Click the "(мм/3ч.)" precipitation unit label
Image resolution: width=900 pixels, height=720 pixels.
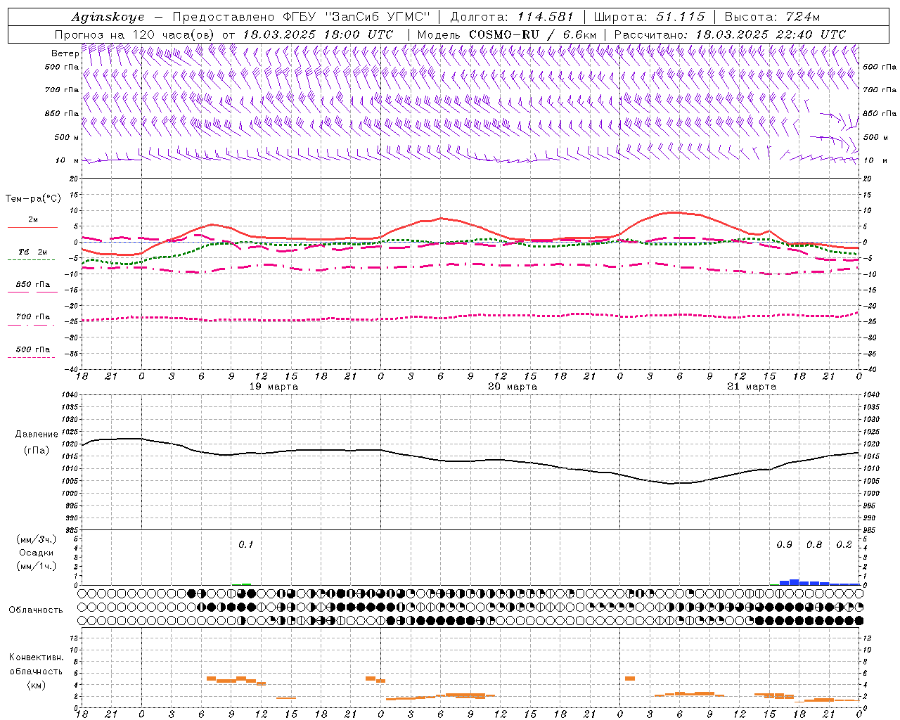click(x=36, y=539)
